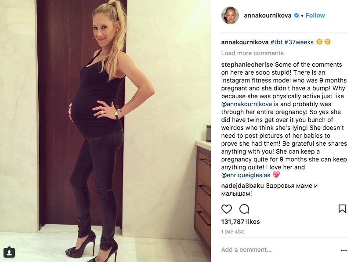Open the annakournikova profile picture
This screenshot has width=358, height=262.
pyautogui.click(x=230, y=15)
